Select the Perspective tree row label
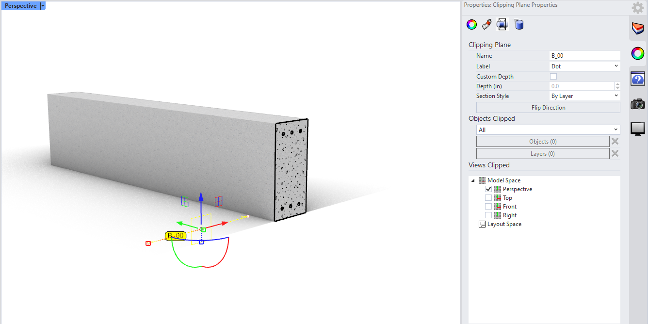648x324 pixels. click(x=518, y=189)
